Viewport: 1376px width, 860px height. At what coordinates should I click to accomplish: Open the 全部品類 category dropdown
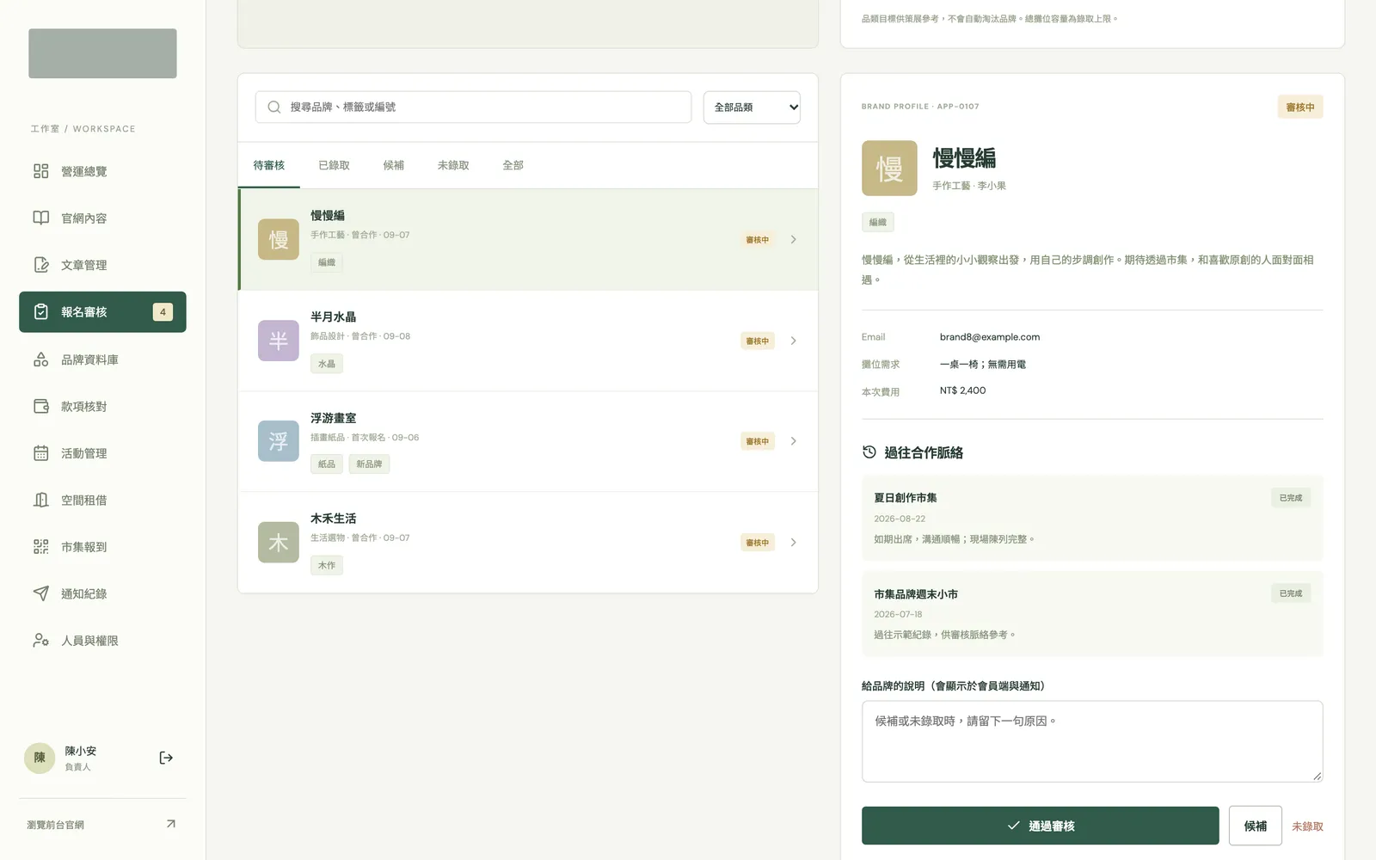point(752,107)
